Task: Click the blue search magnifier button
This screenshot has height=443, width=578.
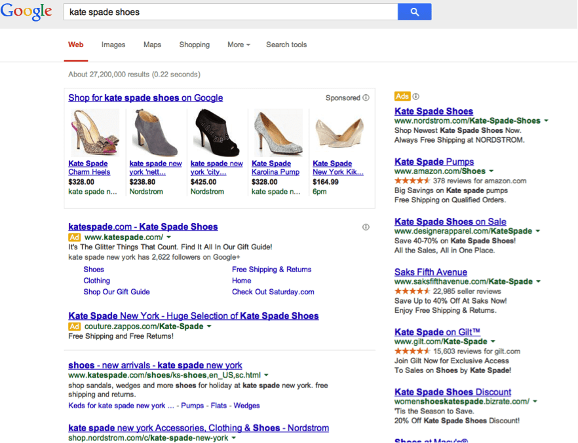Action: pos(414,12)
